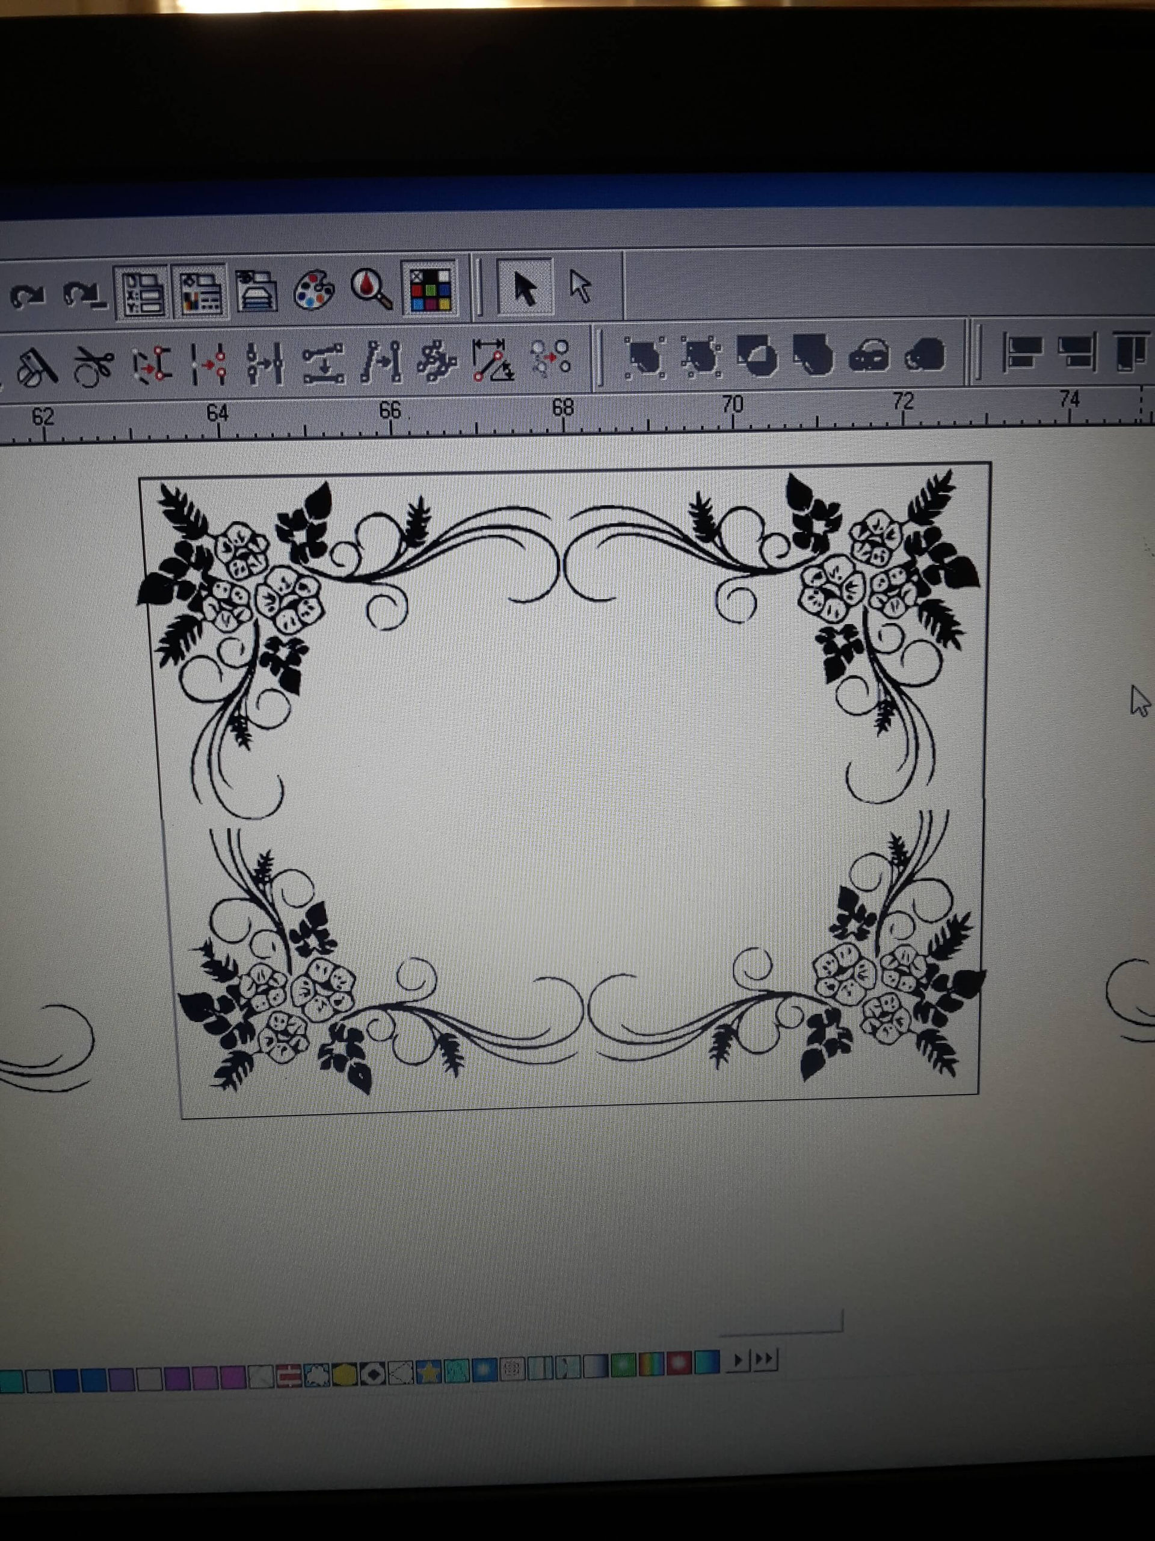Click the clustered nodes reduce-points icon
Screen dimensions: 1155x1541
pyautogui.click(x=437, y=360)
